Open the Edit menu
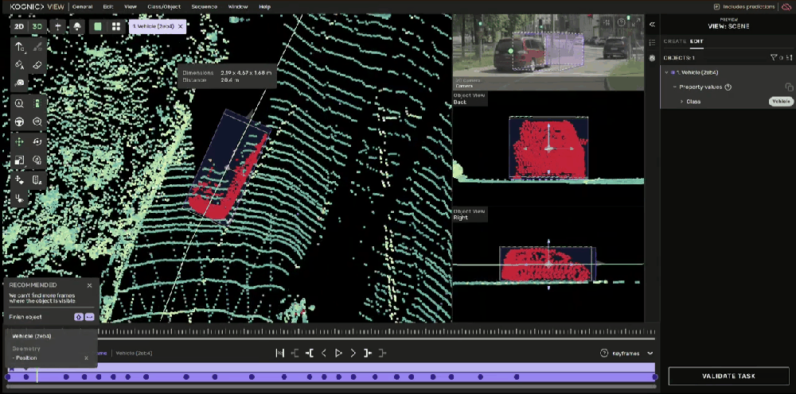This screenshot has width=796, height=394. click(x=108, y=6)
